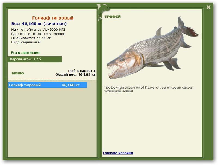Click the Где: Конго, В гостях у слонов line
The height and width of the screenshot is (165, 218).
38,34
